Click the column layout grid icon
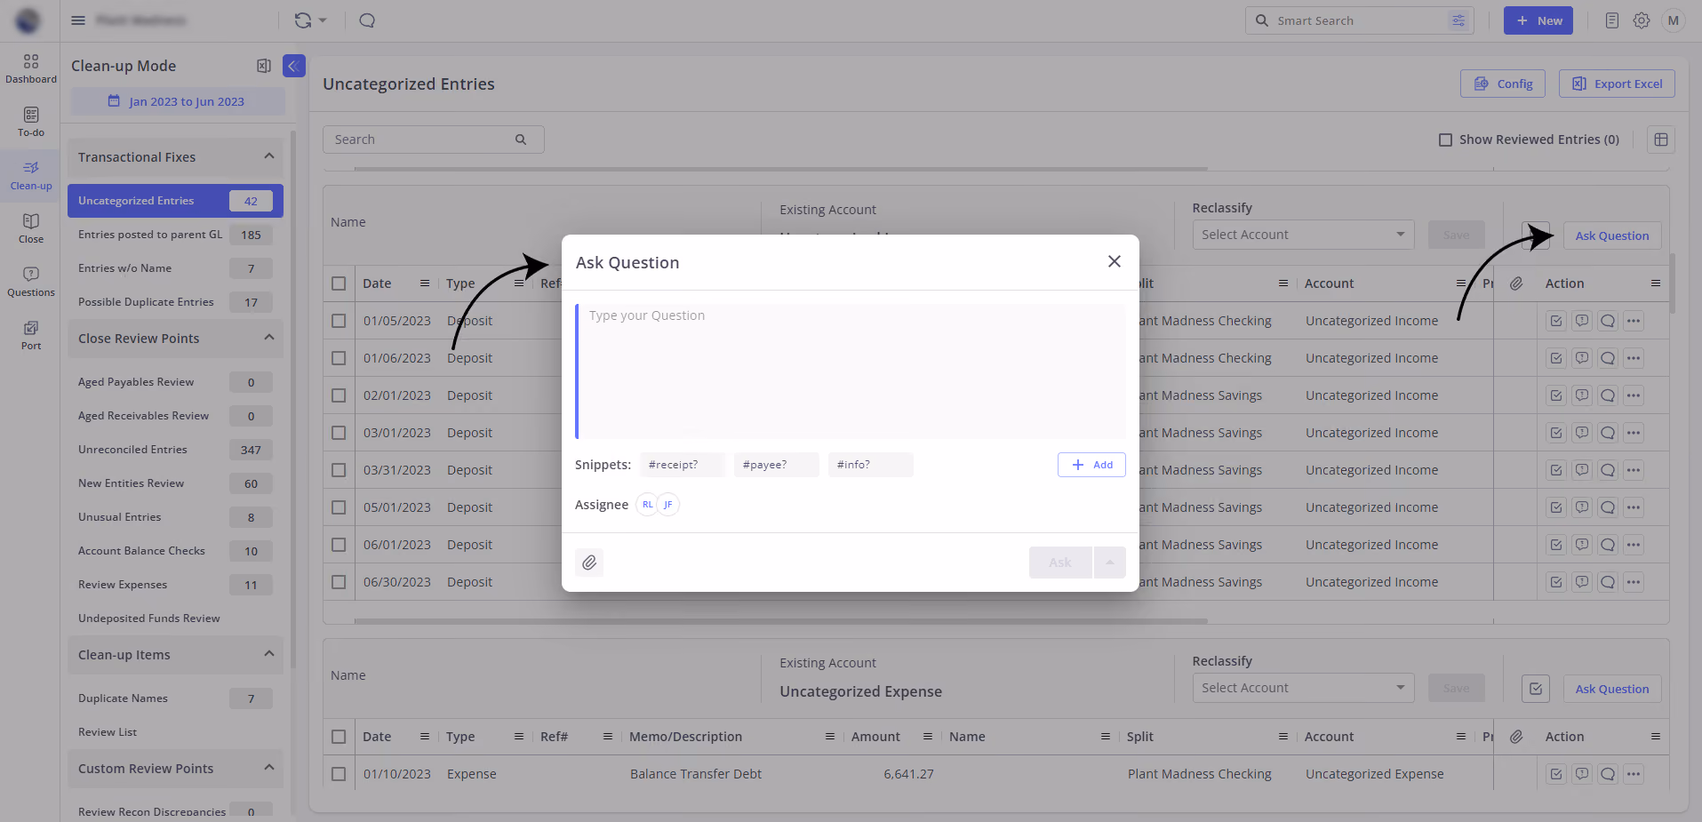 1661,140
